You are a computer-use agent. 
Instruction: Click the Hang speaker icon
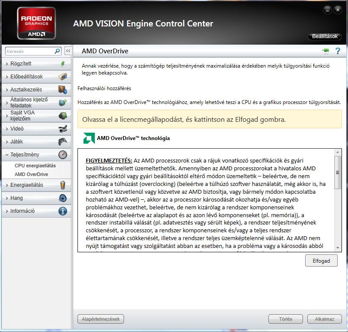(x=63, y=198)
